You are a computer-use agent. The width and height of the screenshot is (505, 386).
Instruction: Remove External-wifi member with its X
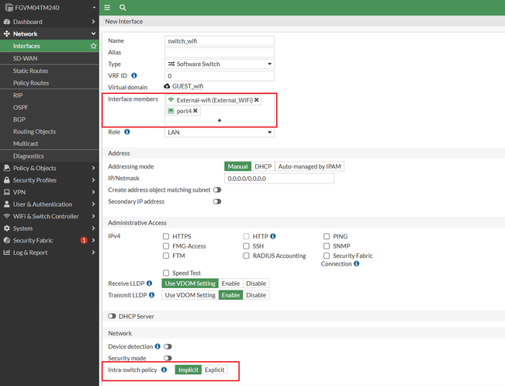coord(256,100)
